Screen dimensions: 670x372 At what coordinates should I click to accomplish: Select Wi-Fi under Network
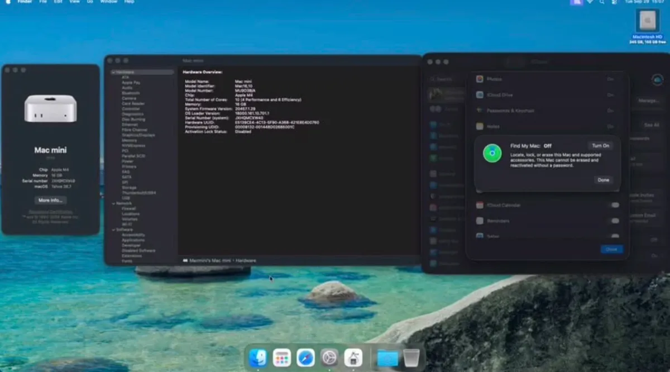127,224
